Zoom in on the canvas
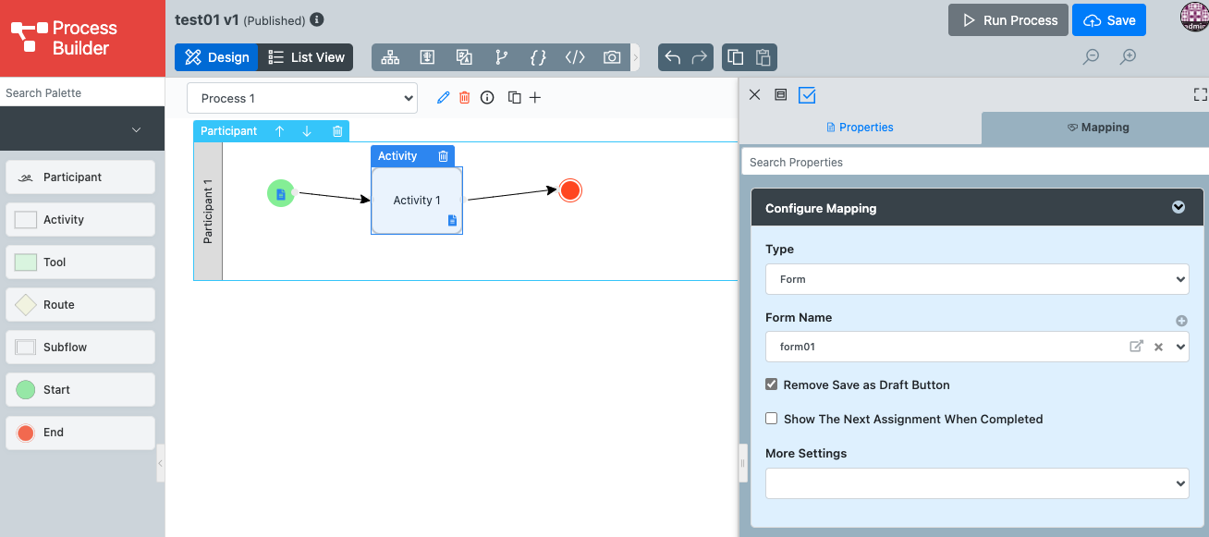Viewport: 1209px width, 537px height. pyautogui.click(x=1128, y=57)
